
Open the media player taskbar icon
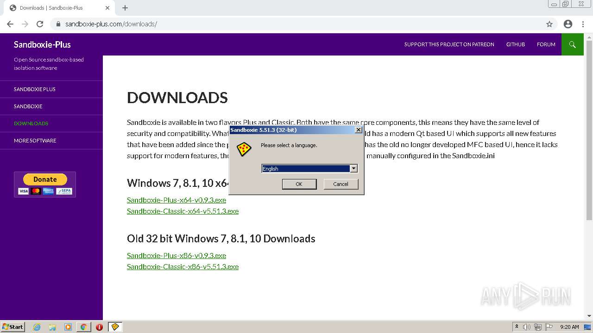68,327
